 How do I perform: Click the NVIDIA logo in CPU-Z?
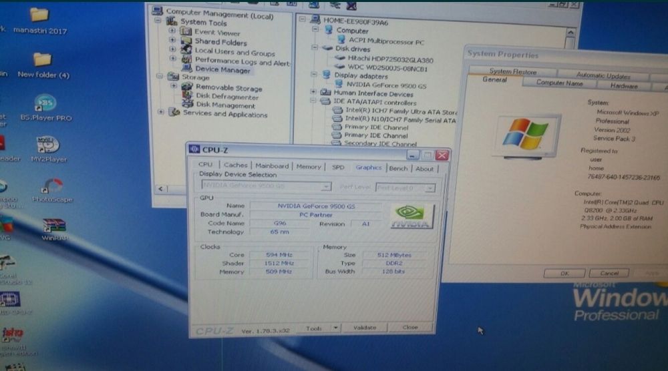411,217
